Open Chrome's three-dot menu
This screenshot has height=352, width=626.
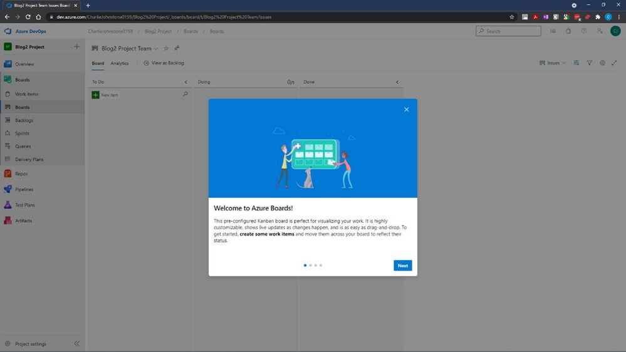tap(619, 17)
